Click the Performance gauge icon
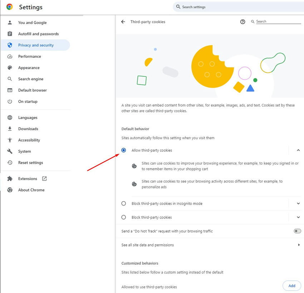 pos(10,57)
